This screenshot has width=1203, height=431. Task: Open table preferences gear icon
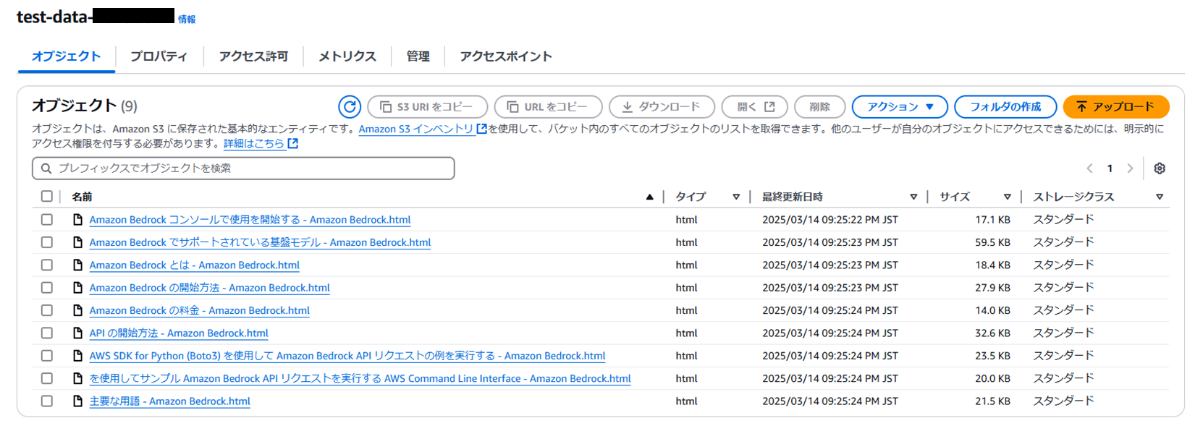click(x=1160, y=168)
